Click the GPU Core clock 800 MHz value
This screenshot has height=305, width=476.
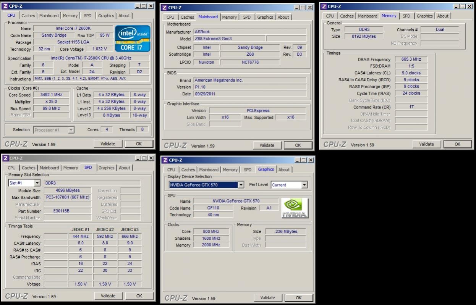click(x=211, y=232)
